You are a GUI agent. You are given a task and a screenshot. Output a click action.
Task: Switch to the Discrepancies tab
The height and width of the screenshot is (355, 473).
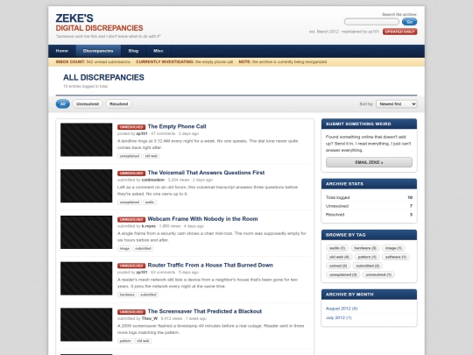click(x=98, y=51)
